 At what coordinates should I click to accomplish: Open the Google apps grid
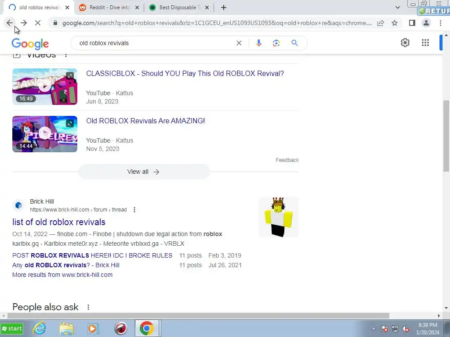click(425, 43)
